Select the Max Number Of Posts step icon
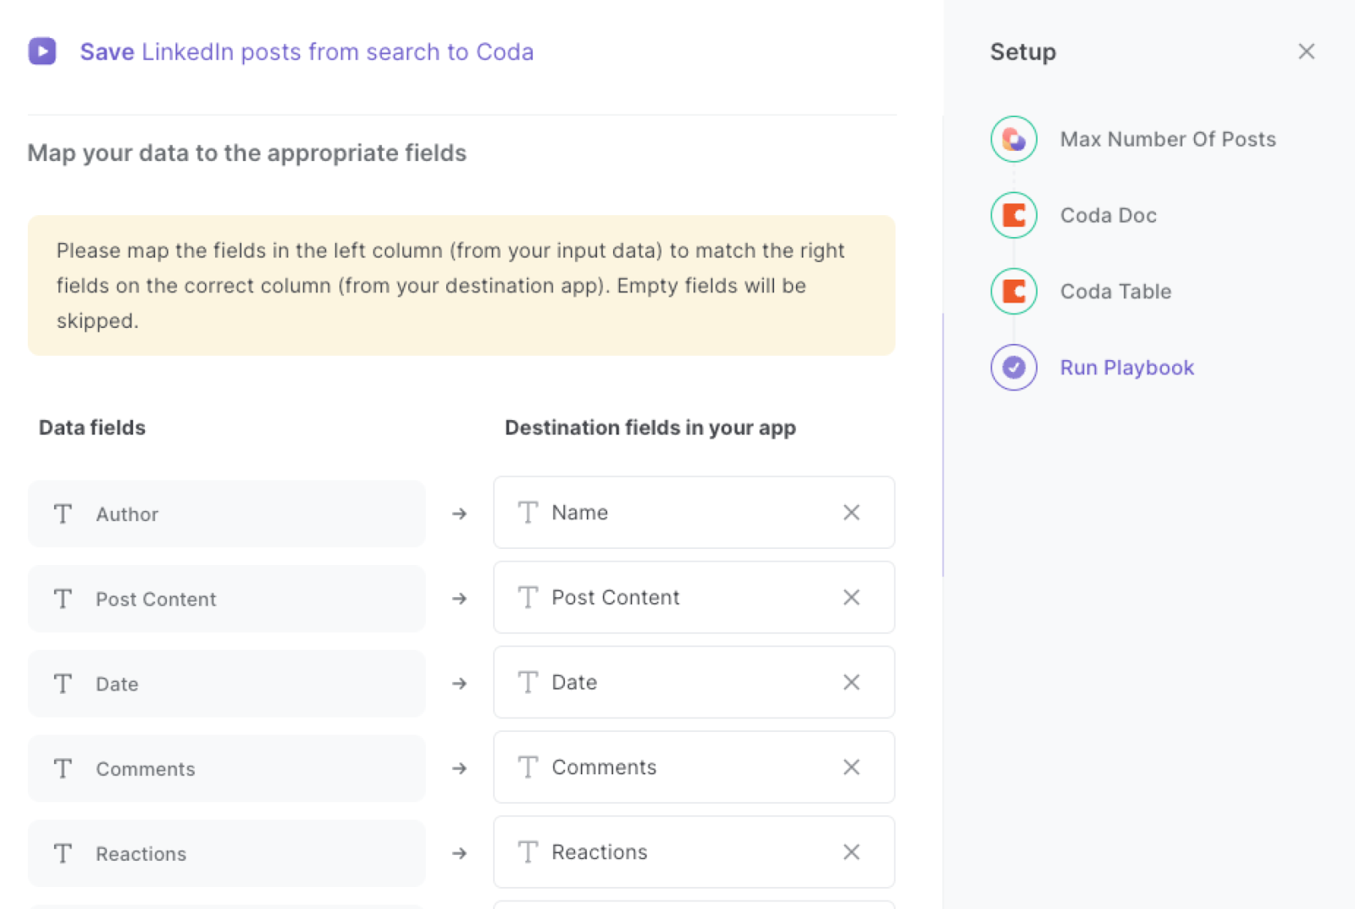Screen dimensions: 1355x909 click(1014, 139)
